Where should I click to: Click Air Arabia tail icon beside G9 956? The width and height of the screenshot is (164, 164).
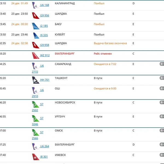pyautogui.click(x=36, y=16)
